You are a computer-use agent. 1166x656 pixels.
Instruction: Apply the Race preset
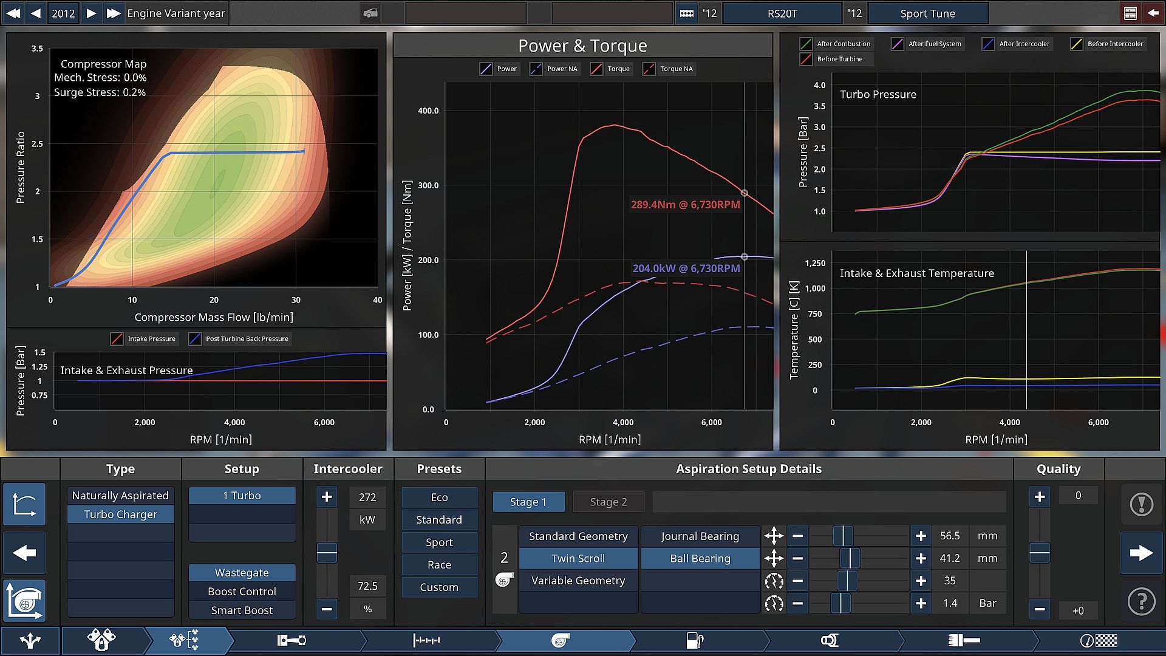pos(438,565)
